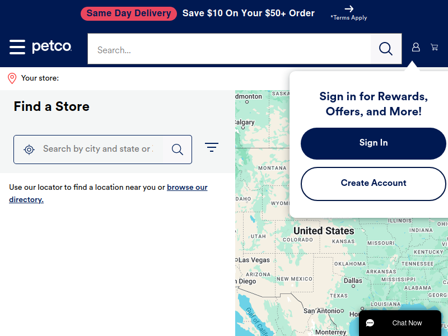Click the Create Account button
This screenshot has width=448, height=336.
click(374, 184)
